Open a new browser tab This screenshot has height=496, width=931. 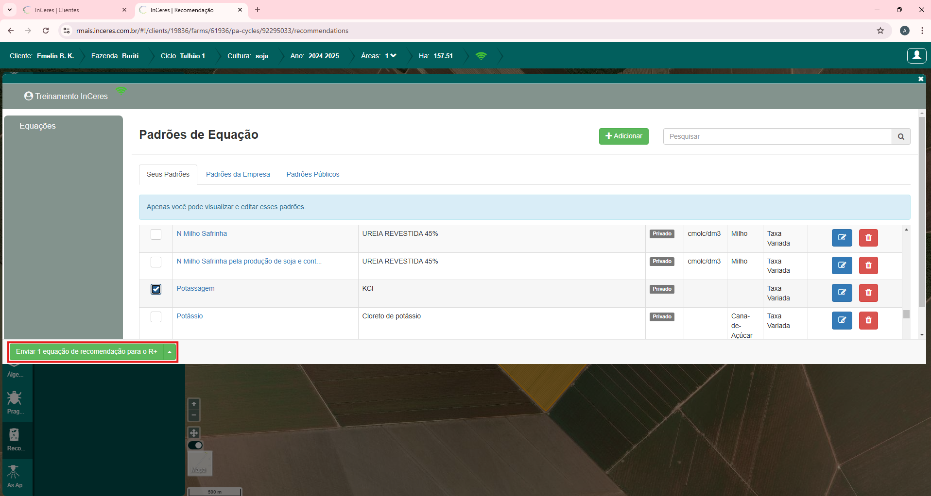258,10
